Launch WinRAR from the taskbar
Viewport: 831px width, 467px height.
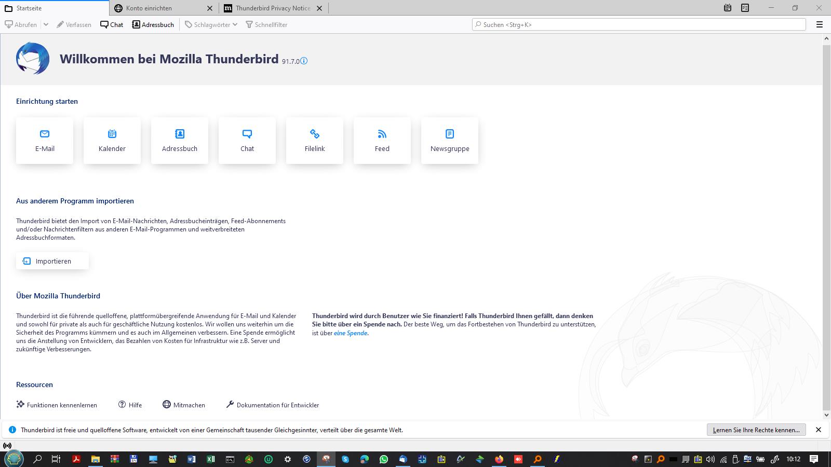114,459
